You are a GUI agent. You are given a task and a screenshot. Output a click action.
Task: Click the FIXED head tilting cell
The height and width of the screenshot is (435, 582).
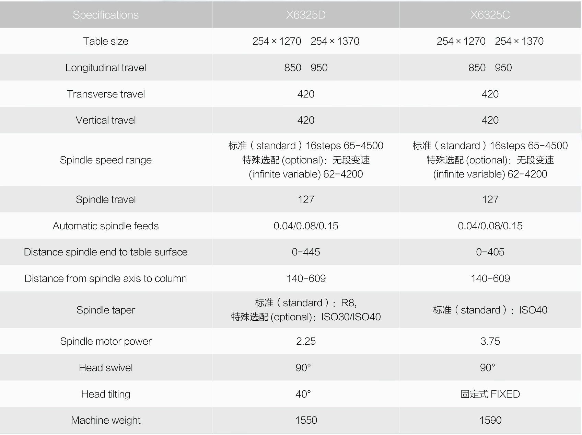[490, 394]
